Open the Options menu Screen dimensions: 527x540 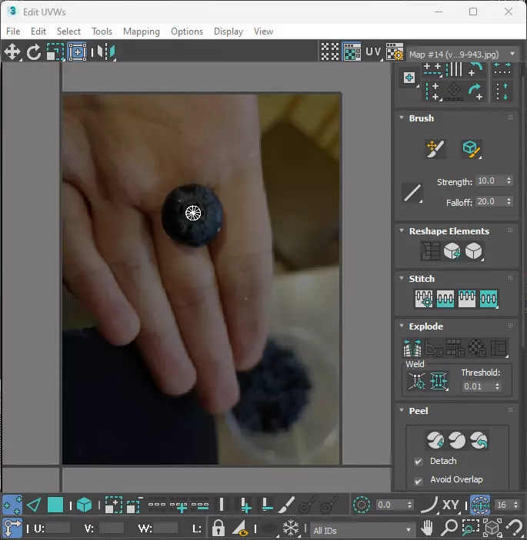tap(187, 31)
